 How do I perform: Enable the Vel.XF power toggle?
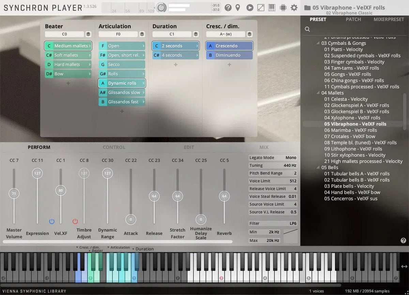51,221
